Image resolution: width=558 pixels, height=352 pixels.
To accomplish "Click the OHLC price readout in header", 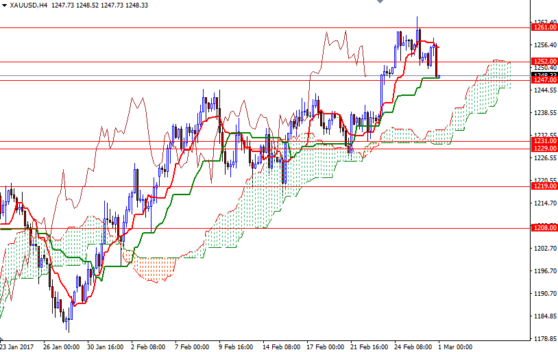I will tap(108, 5).
